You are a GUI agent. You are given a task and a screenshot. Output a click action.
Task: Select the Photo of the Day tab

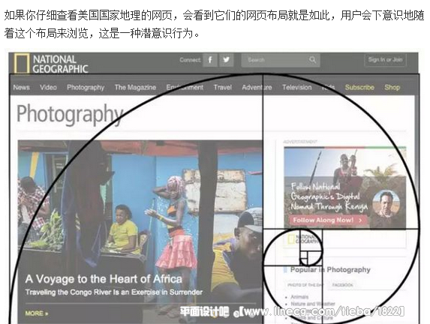(305, 285)
